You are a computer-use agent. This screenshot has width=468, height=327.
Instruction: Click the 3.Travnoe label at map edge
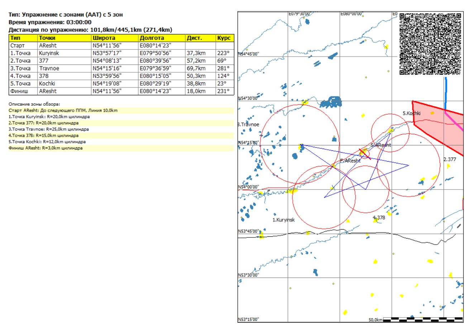pos(248,125)
